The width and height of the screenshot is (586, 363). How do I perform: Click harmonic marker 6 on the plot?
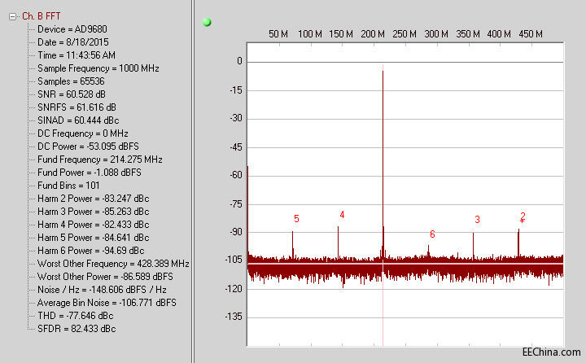(432, 234)
